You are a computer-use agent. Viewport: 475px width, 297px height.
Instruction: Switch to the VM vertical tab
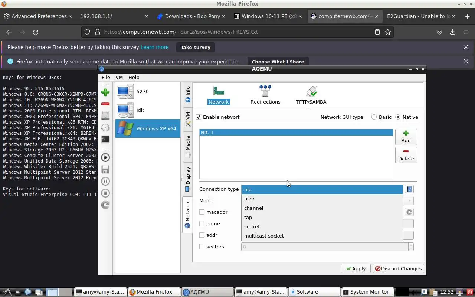click(188, 119)
